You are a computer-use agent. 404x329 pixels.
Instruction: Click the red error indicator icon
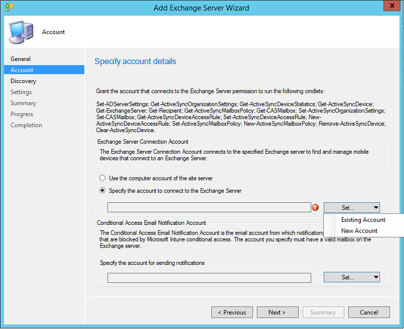pos(315,207)
